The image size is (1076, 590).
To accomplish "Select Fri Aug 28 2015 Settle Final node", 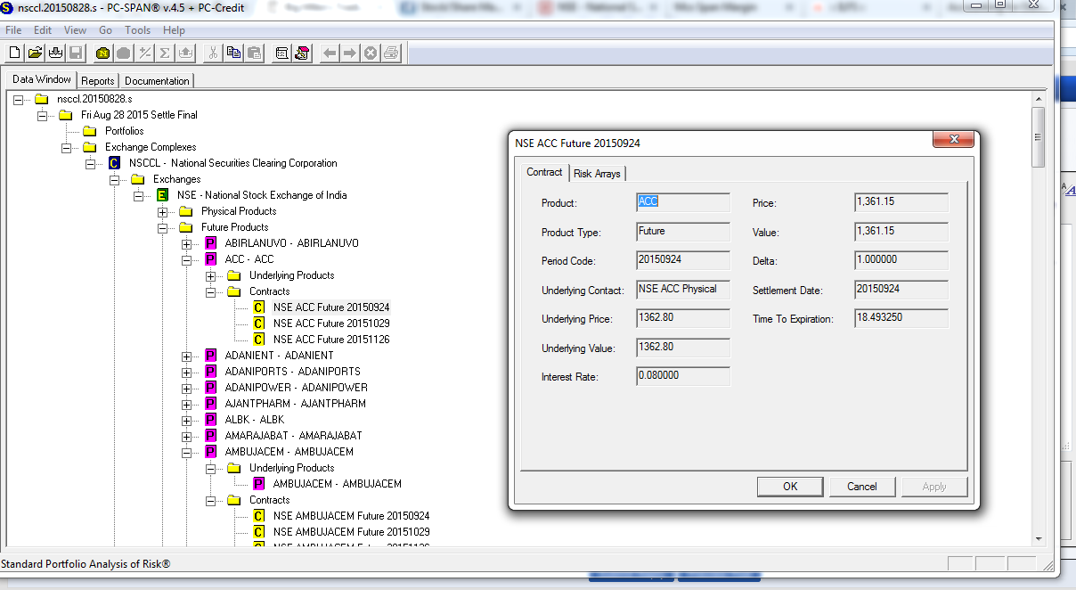I will 139,115.
